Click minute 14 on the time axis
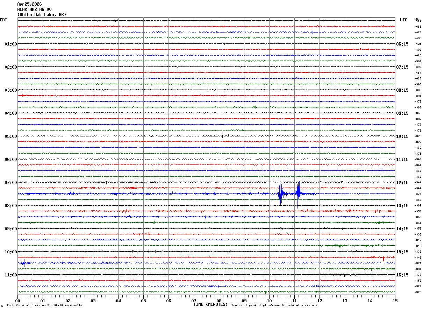Viewport: 423px width, 310px height. coord(370,301)
